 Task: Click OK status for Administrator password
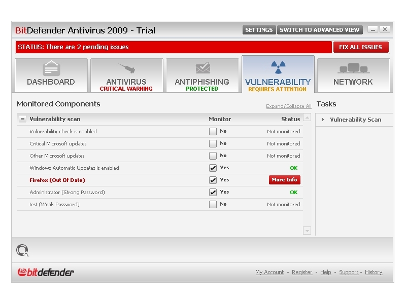(294, 193)
